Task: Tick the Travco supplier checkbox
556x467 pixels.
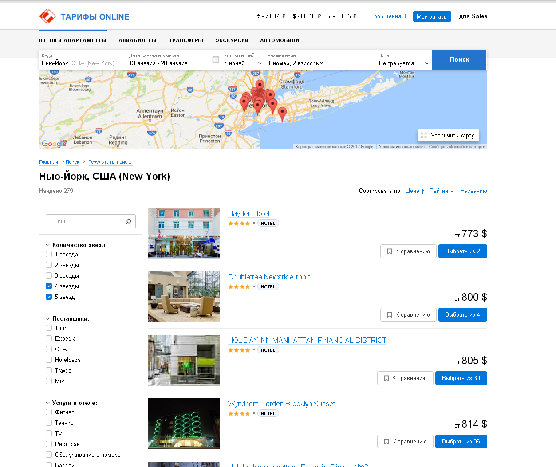Action: [x=49, y=371]
